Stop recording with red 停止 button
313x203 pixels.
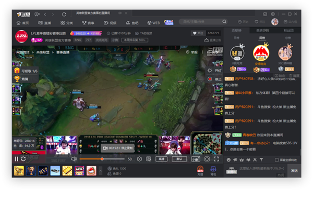[214, 79]
